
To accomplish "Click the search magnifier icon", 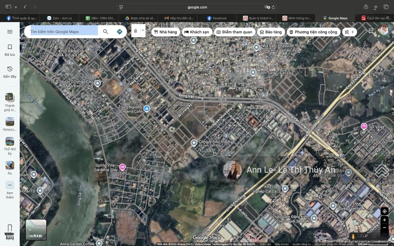I will point(105,32).
